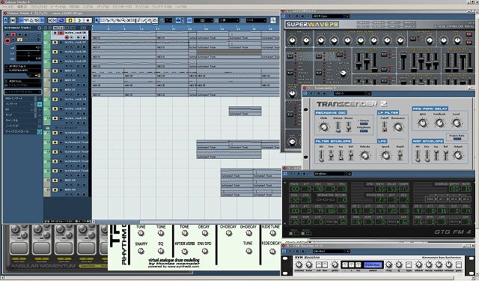This screenshot has width=479, height=281.
Task: Click the Record transport button
Action: (x=88, y=20)
